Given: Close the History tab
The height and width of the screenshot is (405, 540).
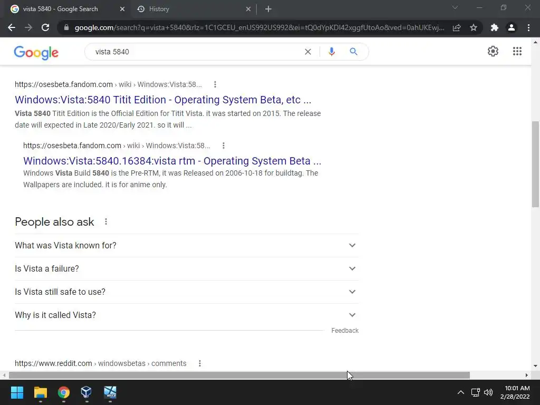Looking at the screenshot, I should (x=248, y=9).
